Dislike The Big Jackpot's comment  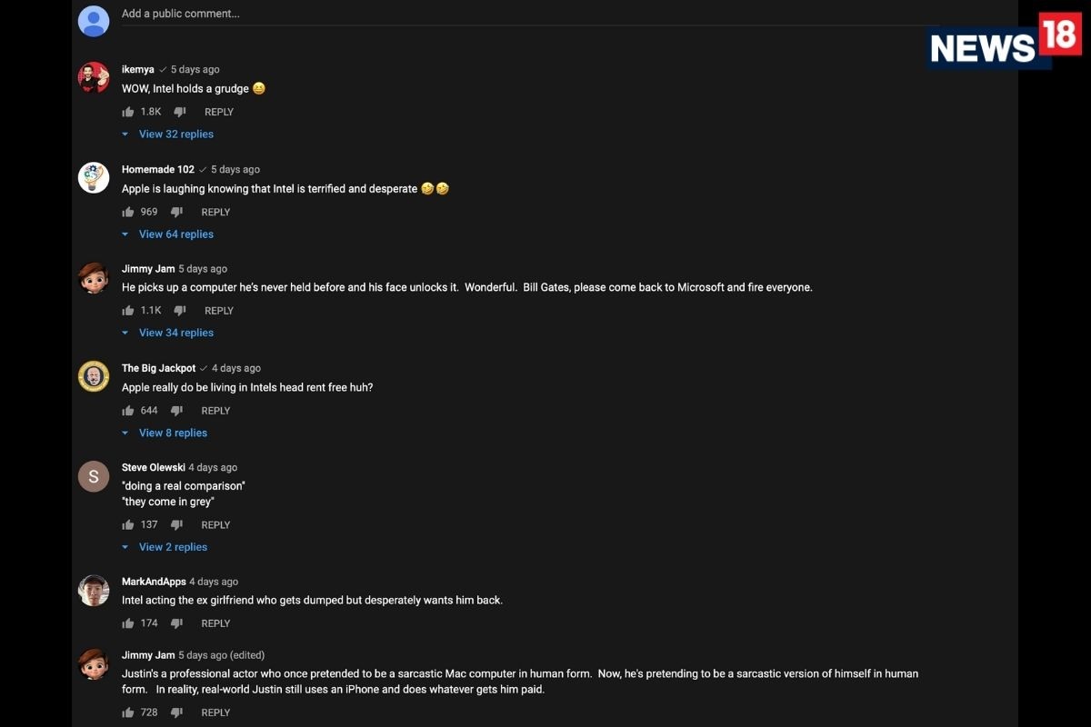coord(177,411)
